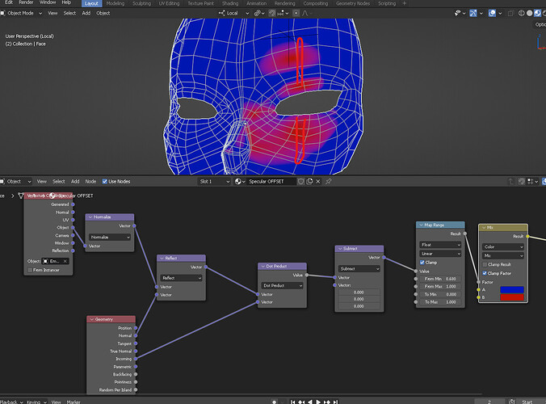Jump to timeline start

click(x=293, y=402)
